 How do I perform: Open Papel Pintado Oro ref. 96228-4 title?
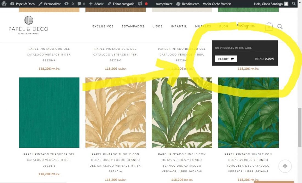tap(49, 55)
